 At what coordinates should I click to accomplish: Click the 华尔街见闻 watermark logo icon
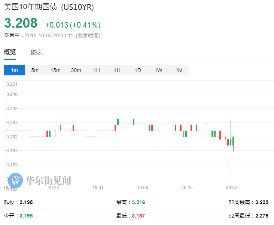coord(16,180)
